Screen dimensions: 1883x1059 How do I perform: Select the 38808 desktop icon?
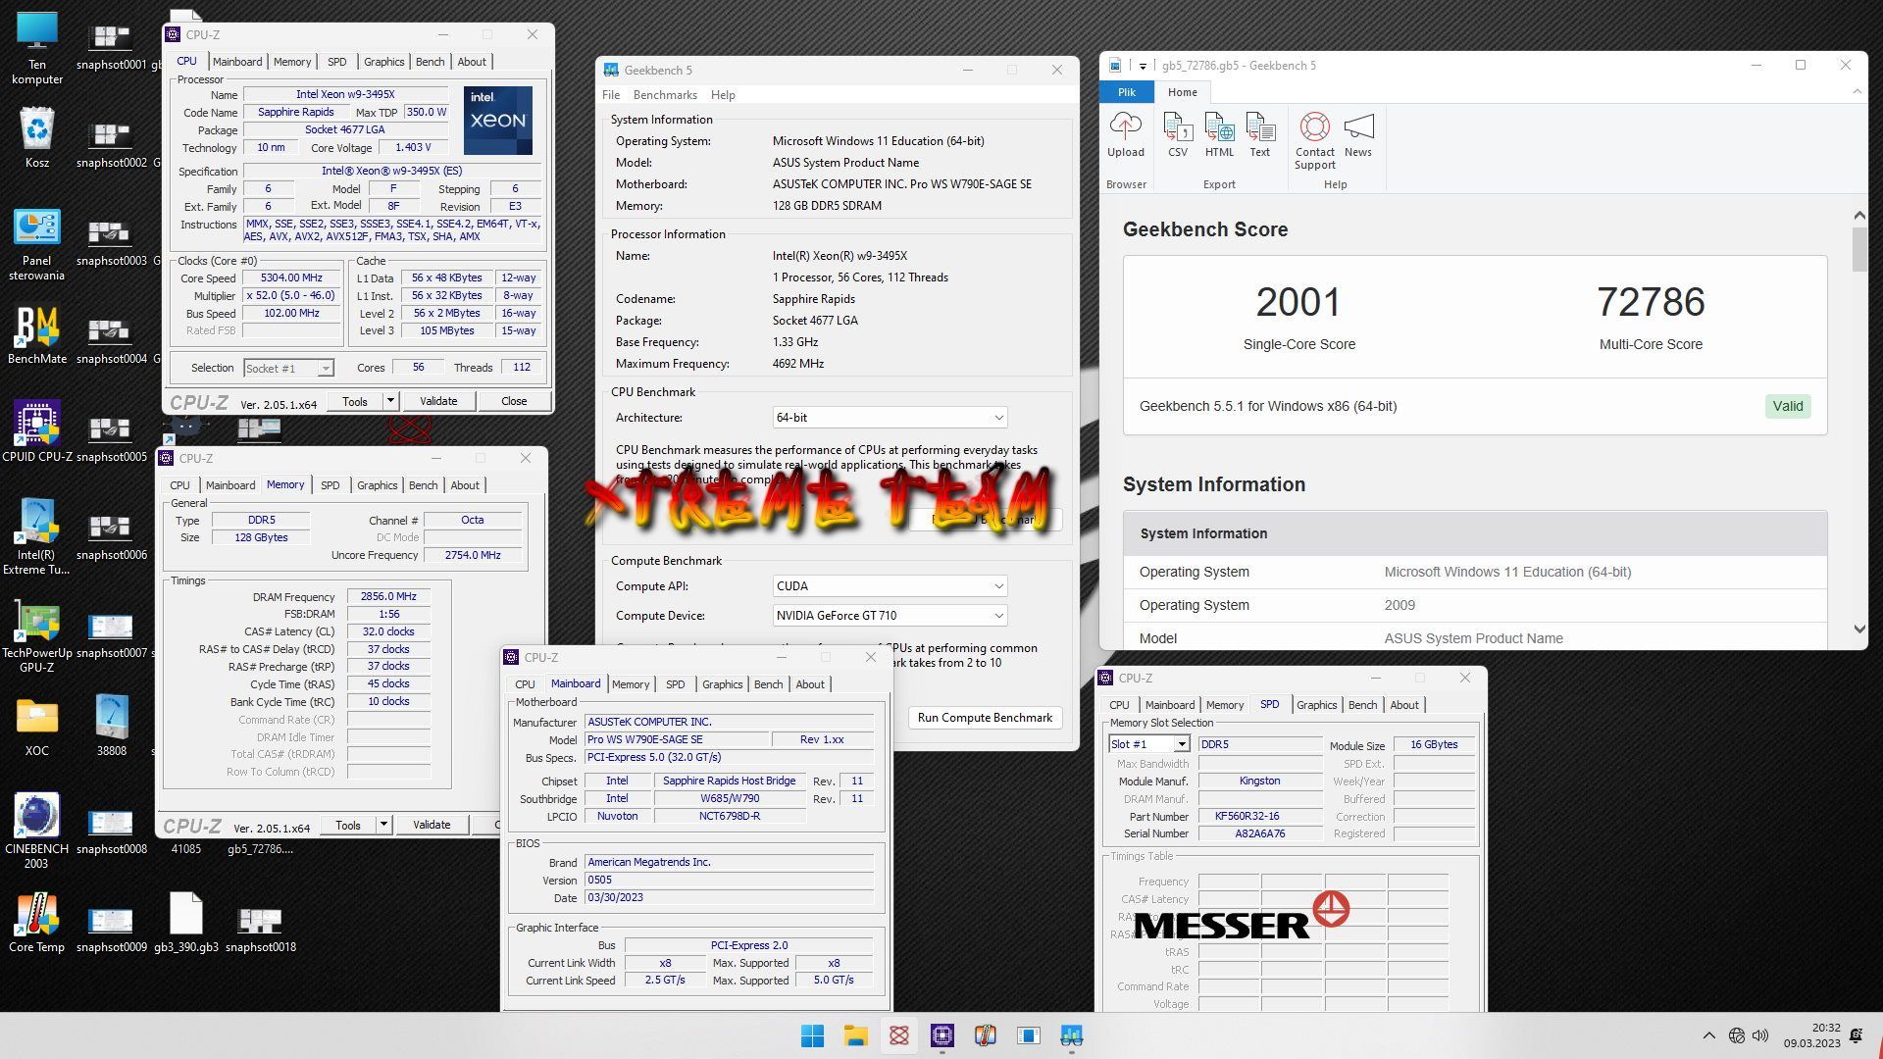click(x=111, y=727)
